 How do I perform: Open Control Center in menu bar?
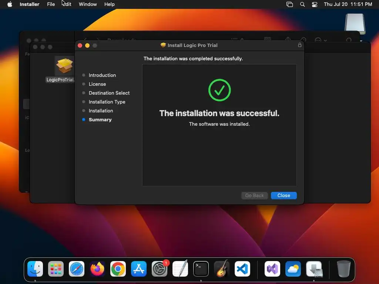pyautogui.click(x=315, y=4)
